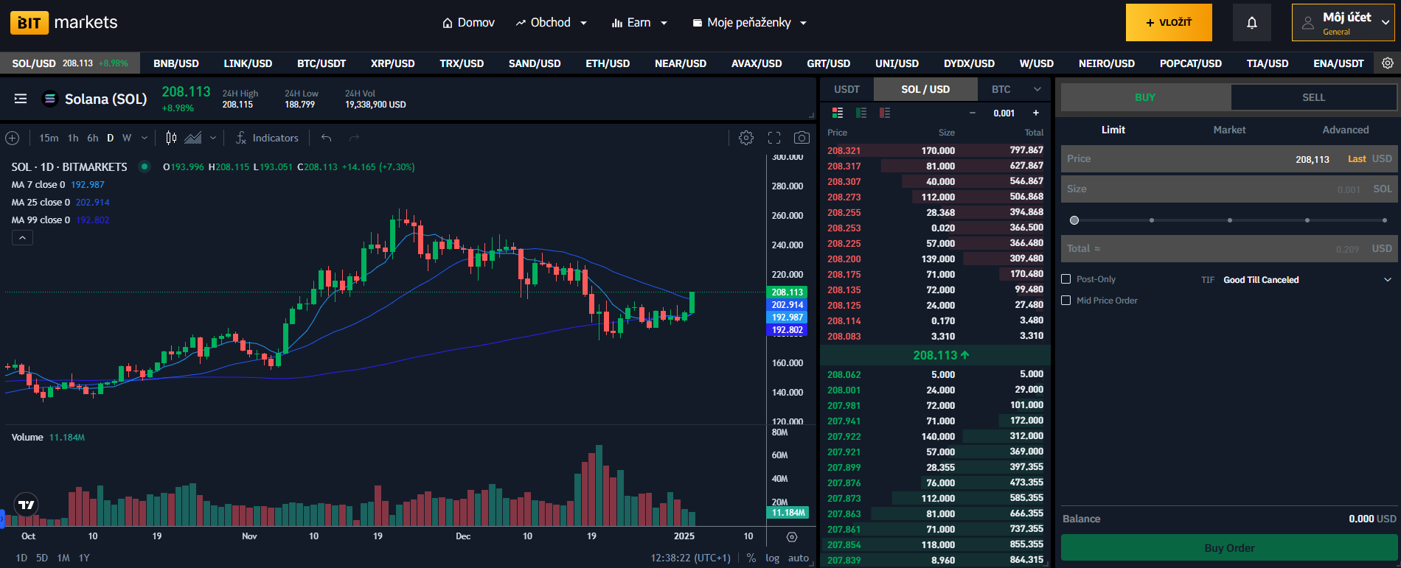
Task: Switch to the area chart style
Action: (x=193, y=138)
